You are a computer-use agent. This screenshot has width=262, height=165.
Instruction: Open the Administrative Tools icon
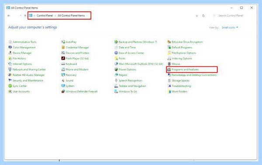pyautogui.click(x=10, y=42)
